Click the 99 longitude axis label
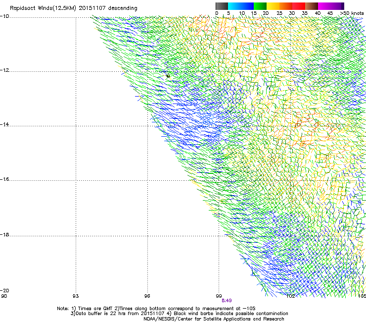Image resolution: width=366 pixels, height=322 pixels. coord(219,296)
